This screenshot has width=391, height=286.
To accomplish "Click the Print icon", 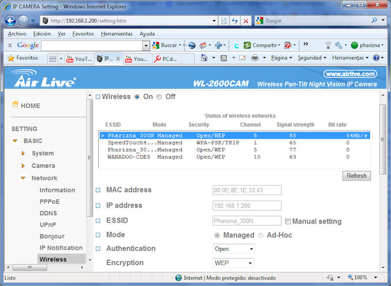I will pos(255,58).
